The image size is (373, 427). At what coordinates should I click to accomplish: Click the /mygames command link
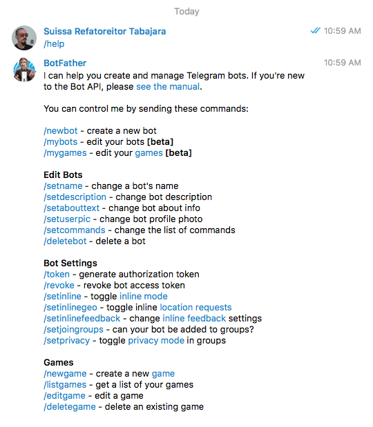pyautogui.click(x=65, y=152)
